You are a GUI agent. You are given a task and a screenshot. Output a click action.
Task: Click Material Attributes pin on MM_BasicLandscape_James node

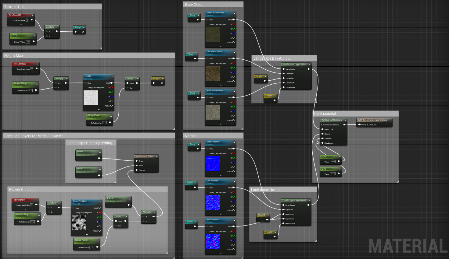point(360,124)
